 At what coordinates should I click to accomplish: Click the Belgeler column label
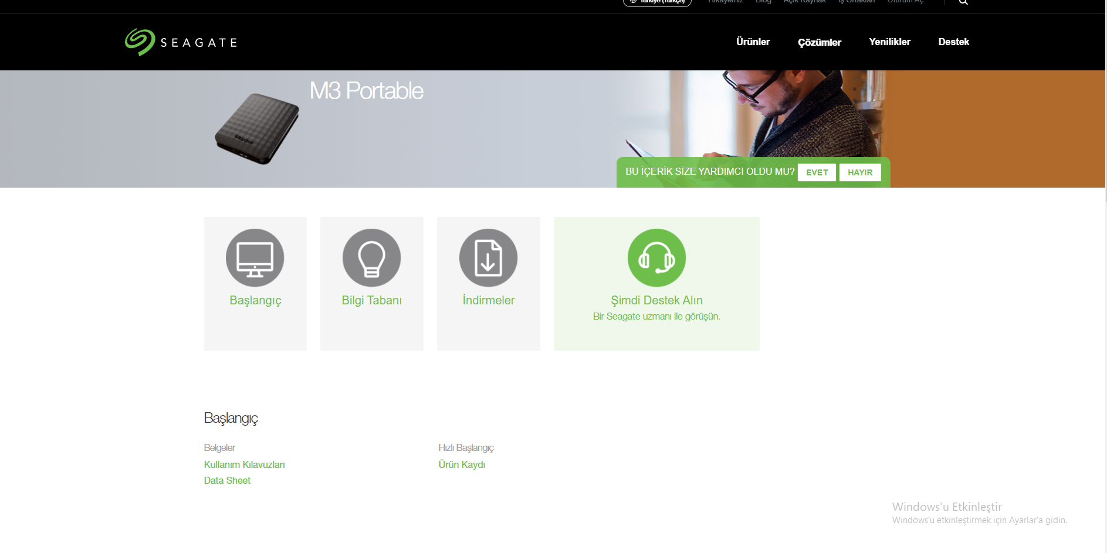pyautogui.click(x=219, y=447)
